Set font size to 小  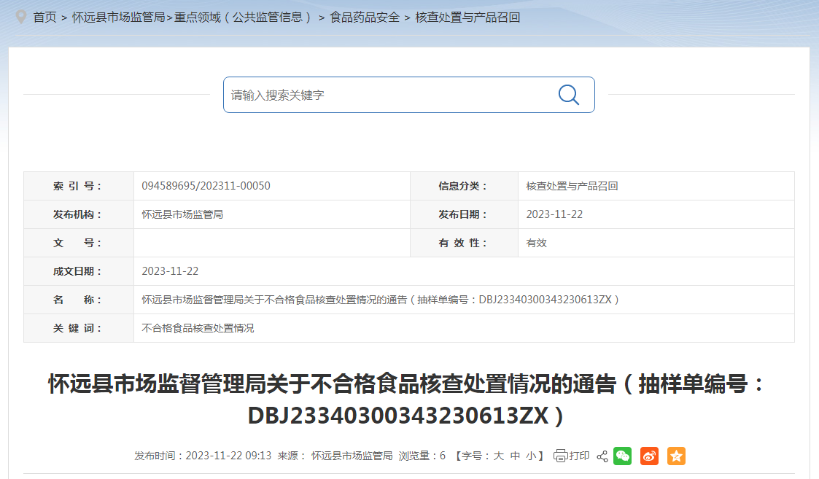click(531, 456)
